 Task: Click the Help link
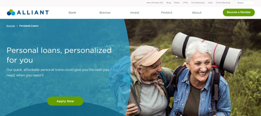[x=211, y=3]
